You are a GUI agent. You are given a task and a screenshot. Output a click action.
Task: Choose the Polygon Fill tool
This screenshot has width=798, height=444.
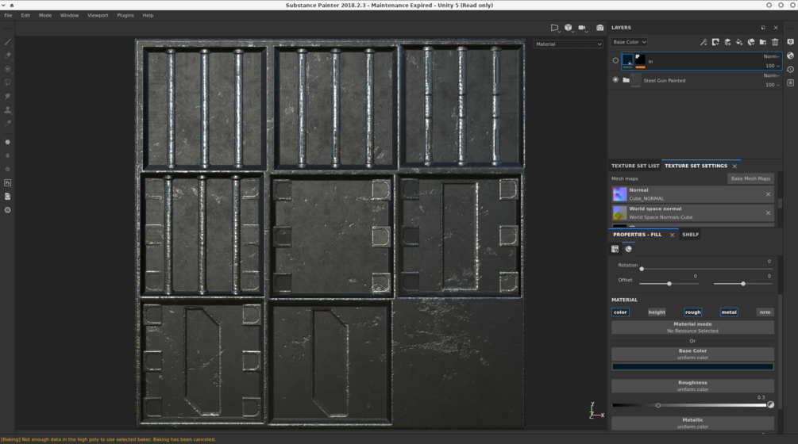8,82
